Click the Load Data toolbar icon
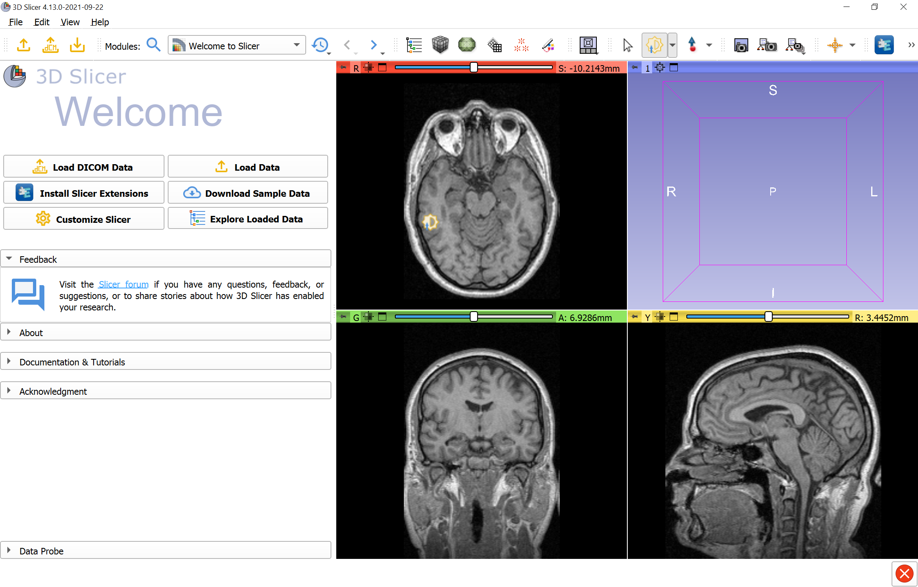This screenshot has width=918, height=587. click(24, 45)
